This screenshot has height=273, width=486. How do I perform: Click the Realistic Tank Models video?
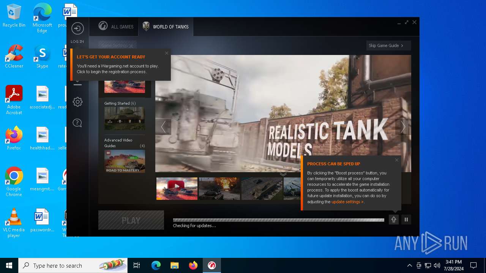(283, 114)
